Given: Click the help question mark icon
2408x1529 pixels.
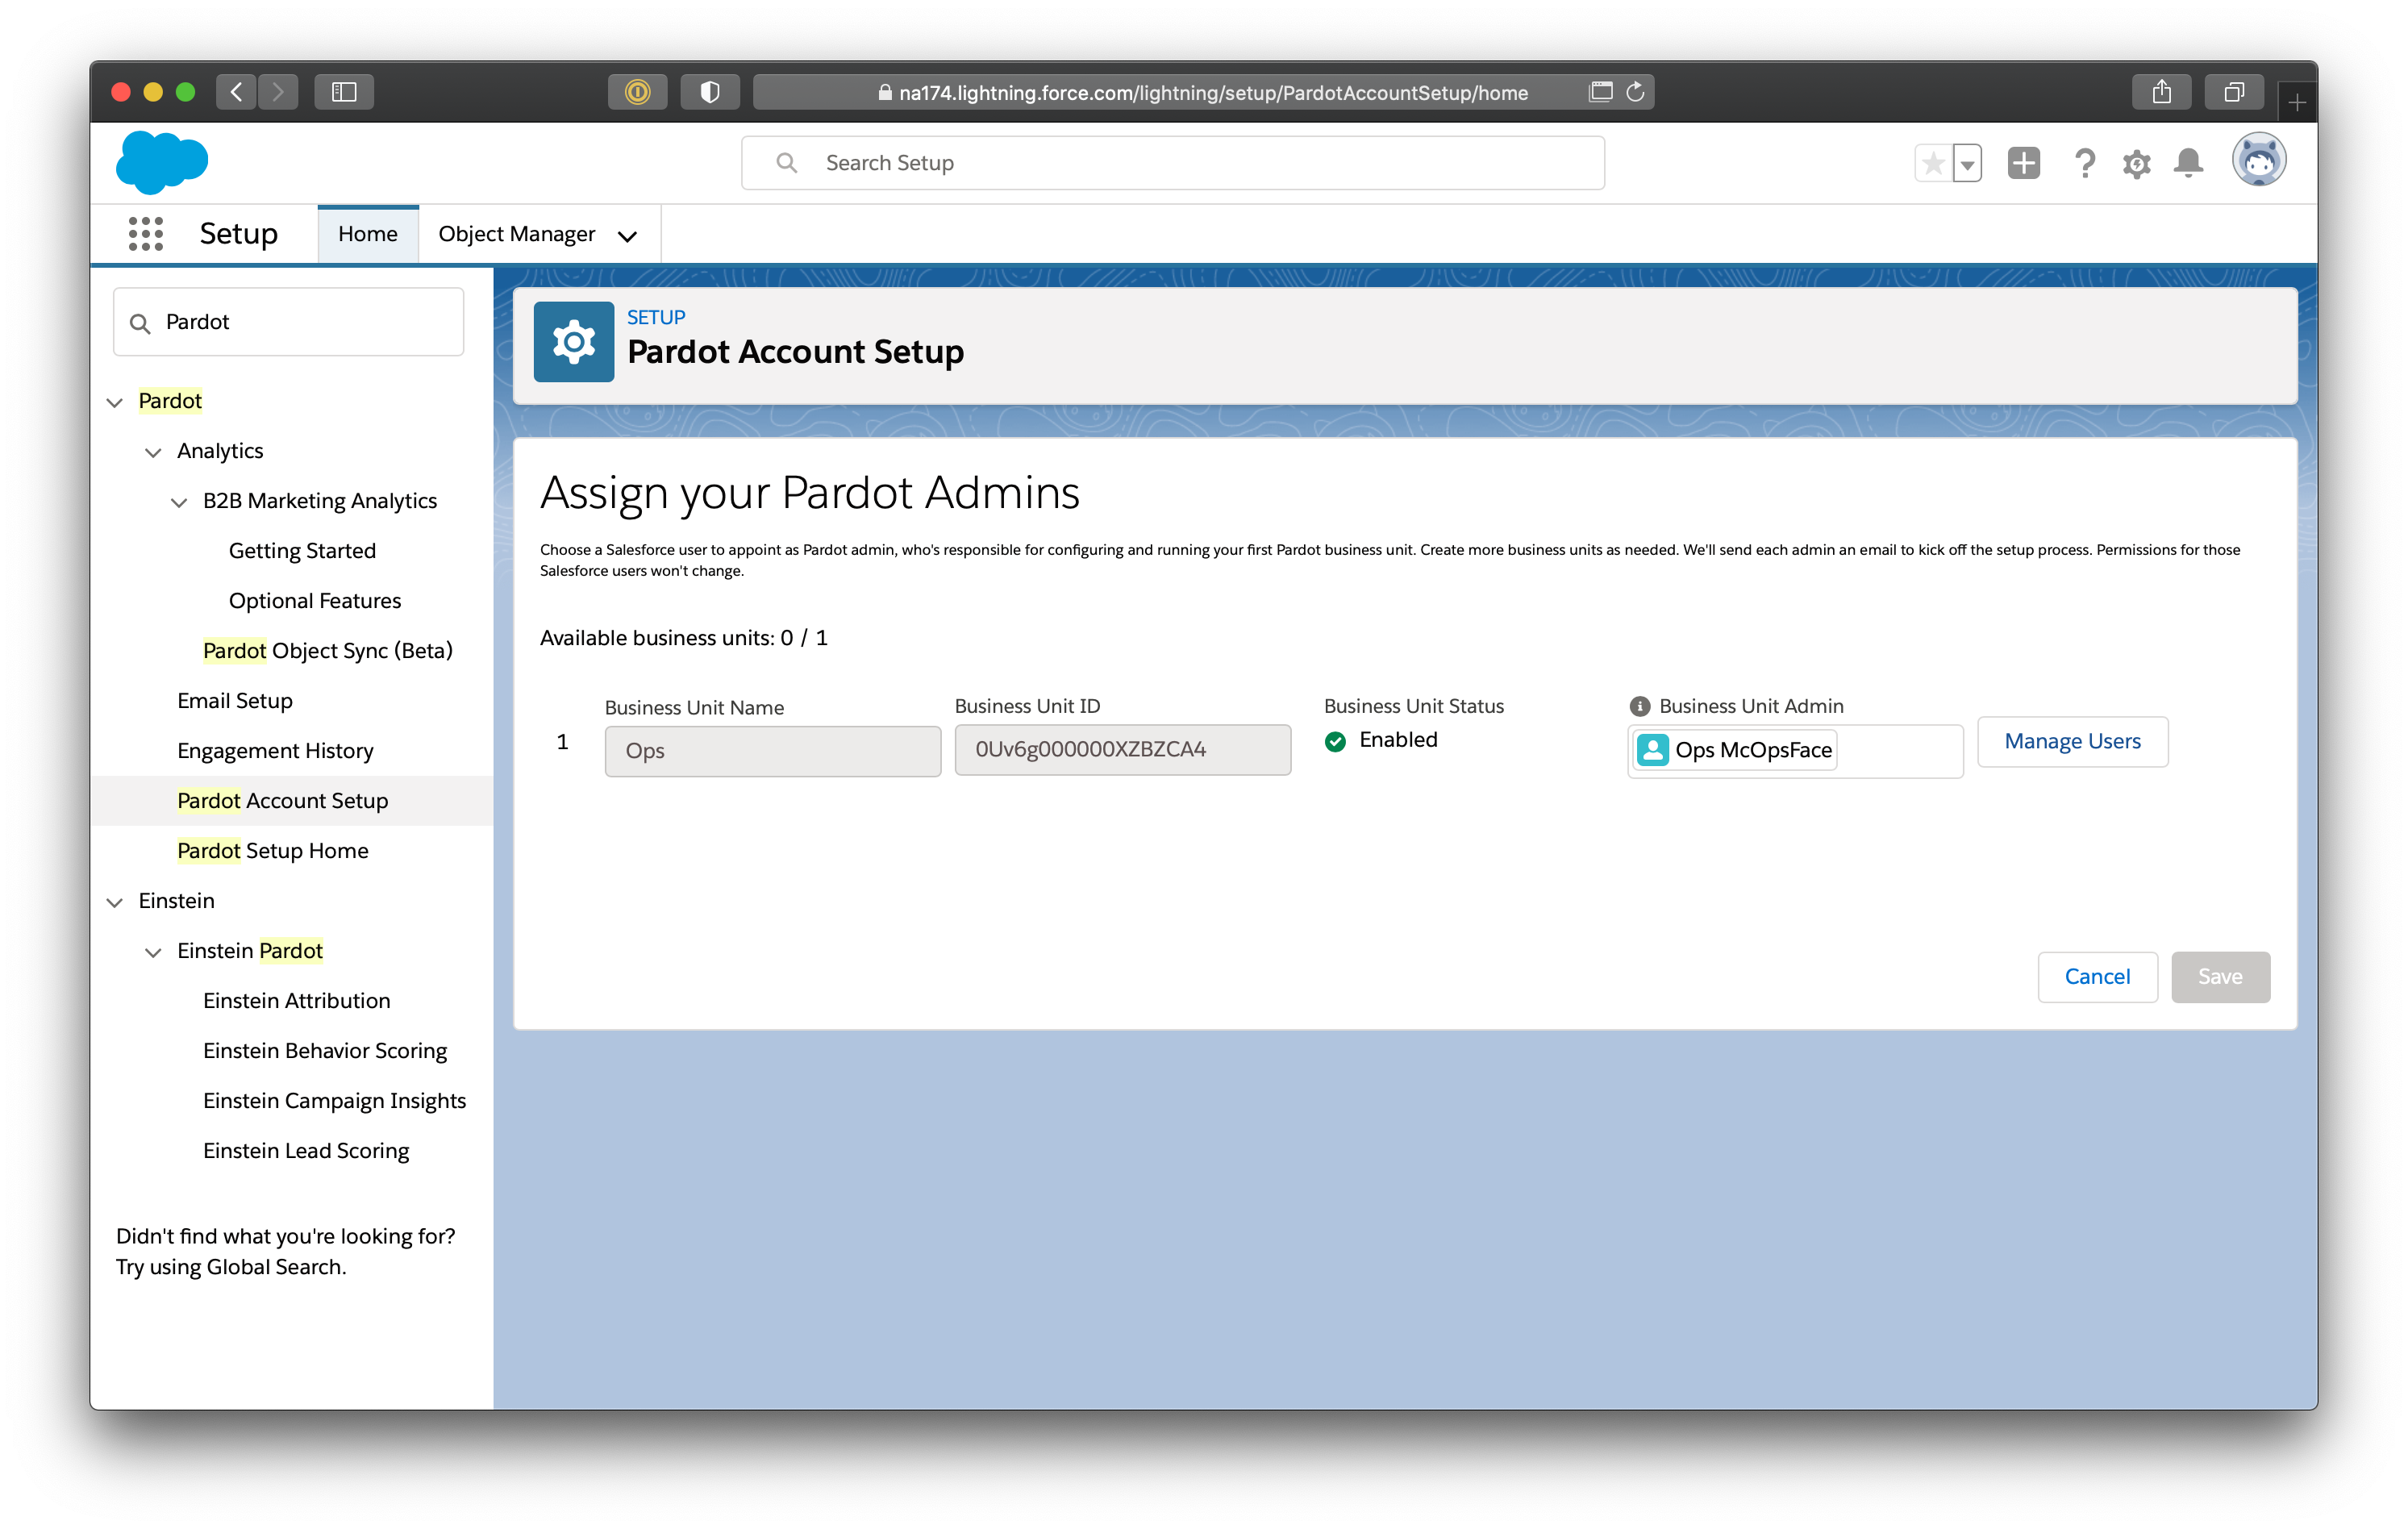Looking at the screenshot, I should [x=2085, y=163].
